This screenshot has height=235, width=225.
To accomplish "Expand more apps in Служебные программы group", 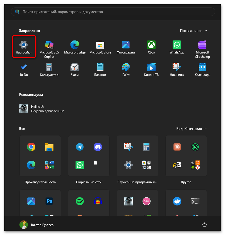I will (x=146, y=165).
